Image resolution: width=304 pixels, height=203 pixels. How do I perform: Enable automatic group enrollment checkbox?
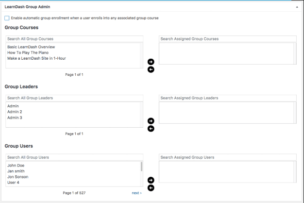(7, 18)
